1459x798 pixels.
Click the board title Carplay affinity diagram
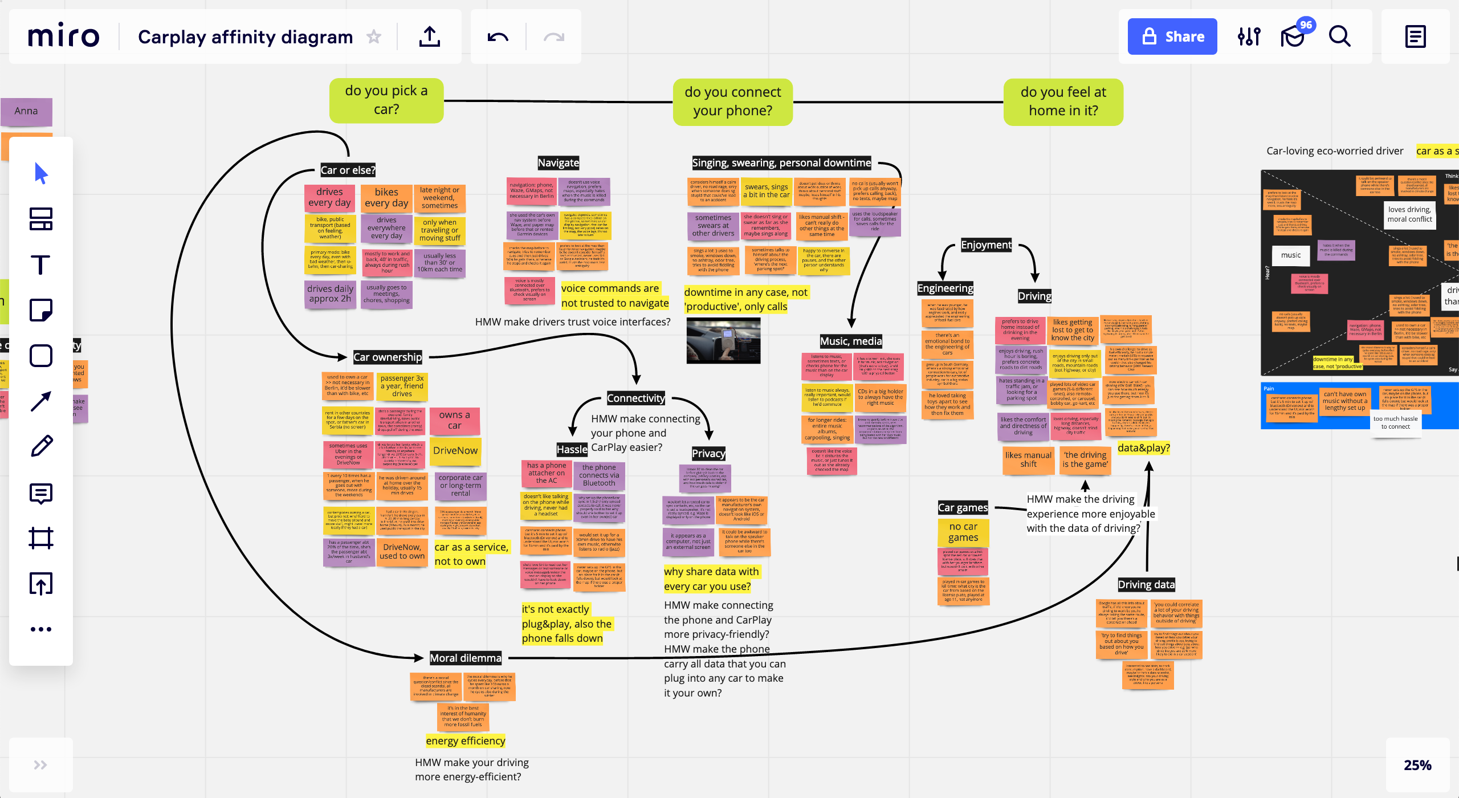[x=245, y=37]
